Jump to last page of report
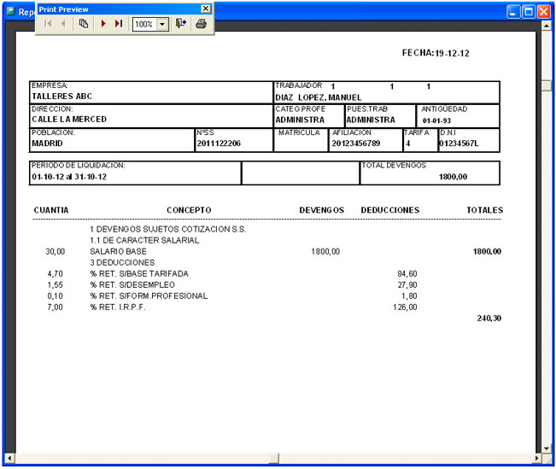This screenshot has width=556, height=469. 119,24
